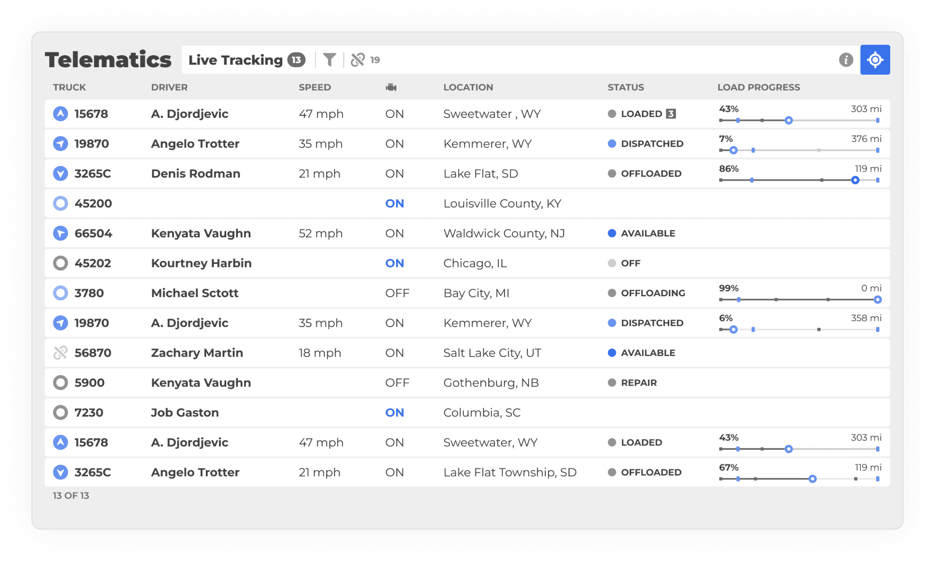935x561 pixels.
Task: Click the blue ON for Kourtney Harbin
Action: (x=395, y=263)
